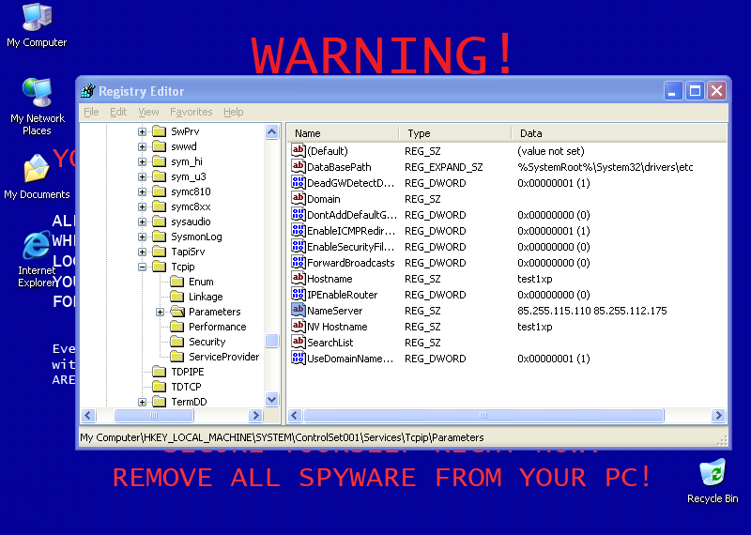Click the 85.255.115.110 85.255.112.175 data
Viewport: 751px width, 535px height.
tap(592, 311)
